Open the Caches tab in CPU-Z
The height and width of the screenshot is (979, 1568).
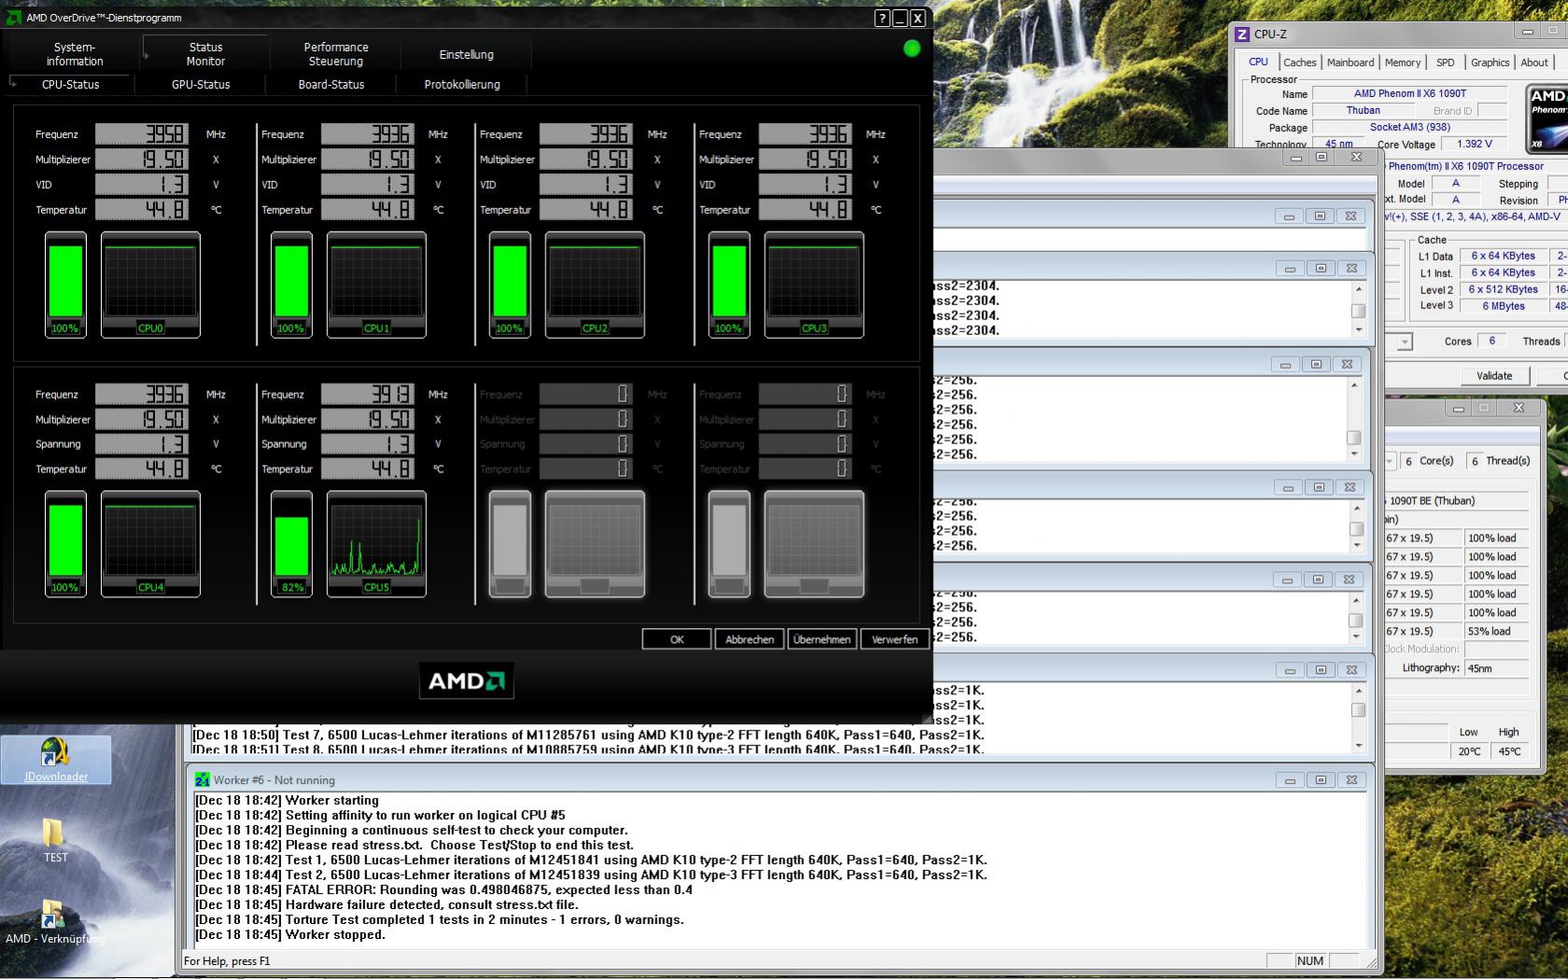(1299, 63)
